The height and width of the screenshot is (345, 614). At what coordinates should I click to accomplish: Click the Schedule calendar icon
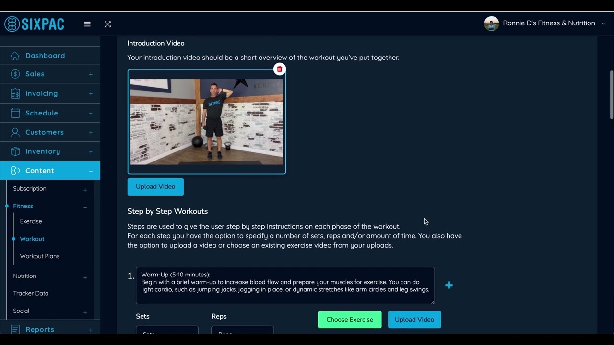click(15, 113)
